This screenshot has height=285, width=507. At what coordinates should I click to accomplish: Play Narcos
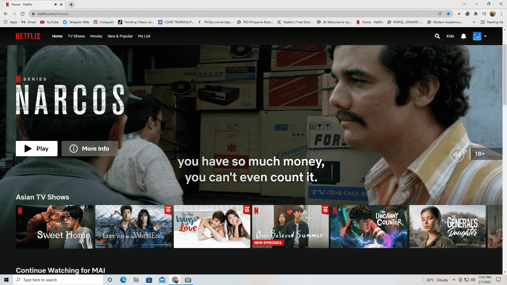37,149
